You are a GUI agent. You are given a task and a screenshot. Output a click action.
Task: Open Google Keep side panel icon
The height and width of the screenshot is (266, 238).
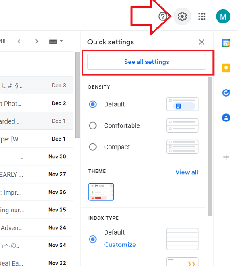(226, 68)
